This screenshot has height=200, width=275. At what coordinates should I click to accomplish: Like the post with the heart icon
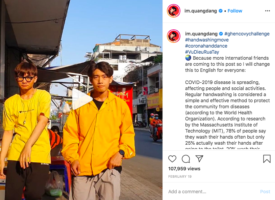click(172, 159)
